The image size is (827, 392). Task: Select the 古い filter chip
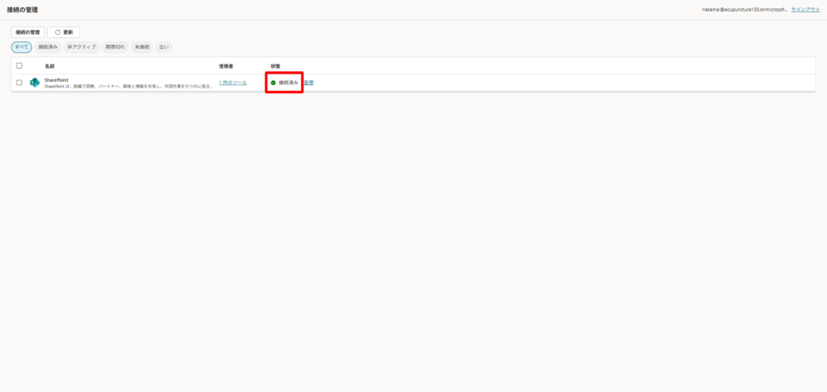[164, 47]
